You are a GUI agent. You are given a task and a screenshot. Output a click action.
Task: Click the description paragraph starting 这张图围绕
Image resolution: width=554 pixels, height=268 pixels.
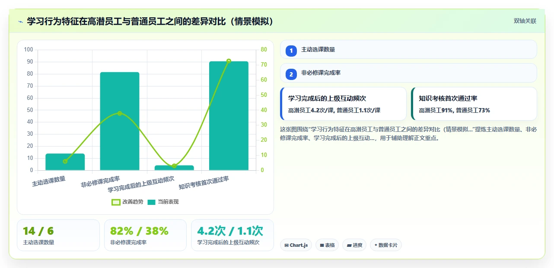(x=408, y=134)
